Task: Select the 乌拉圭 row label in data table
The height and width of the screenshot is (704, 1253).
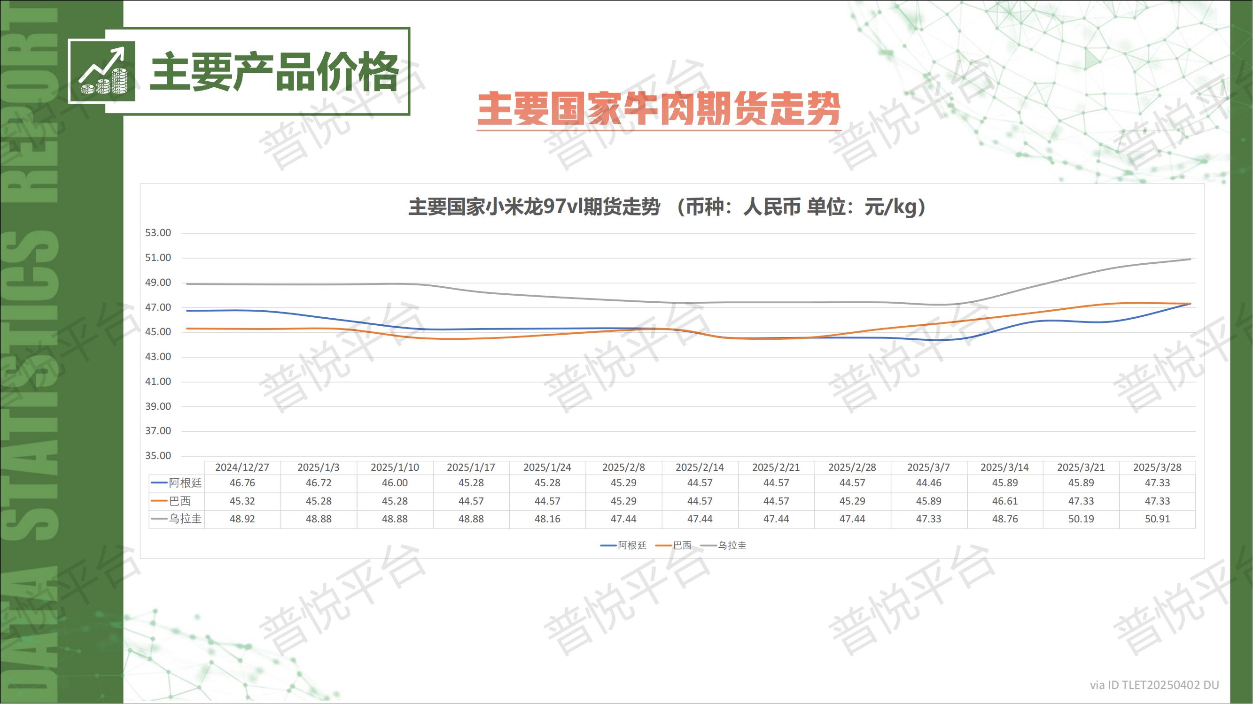Action: tap(184, 519)
